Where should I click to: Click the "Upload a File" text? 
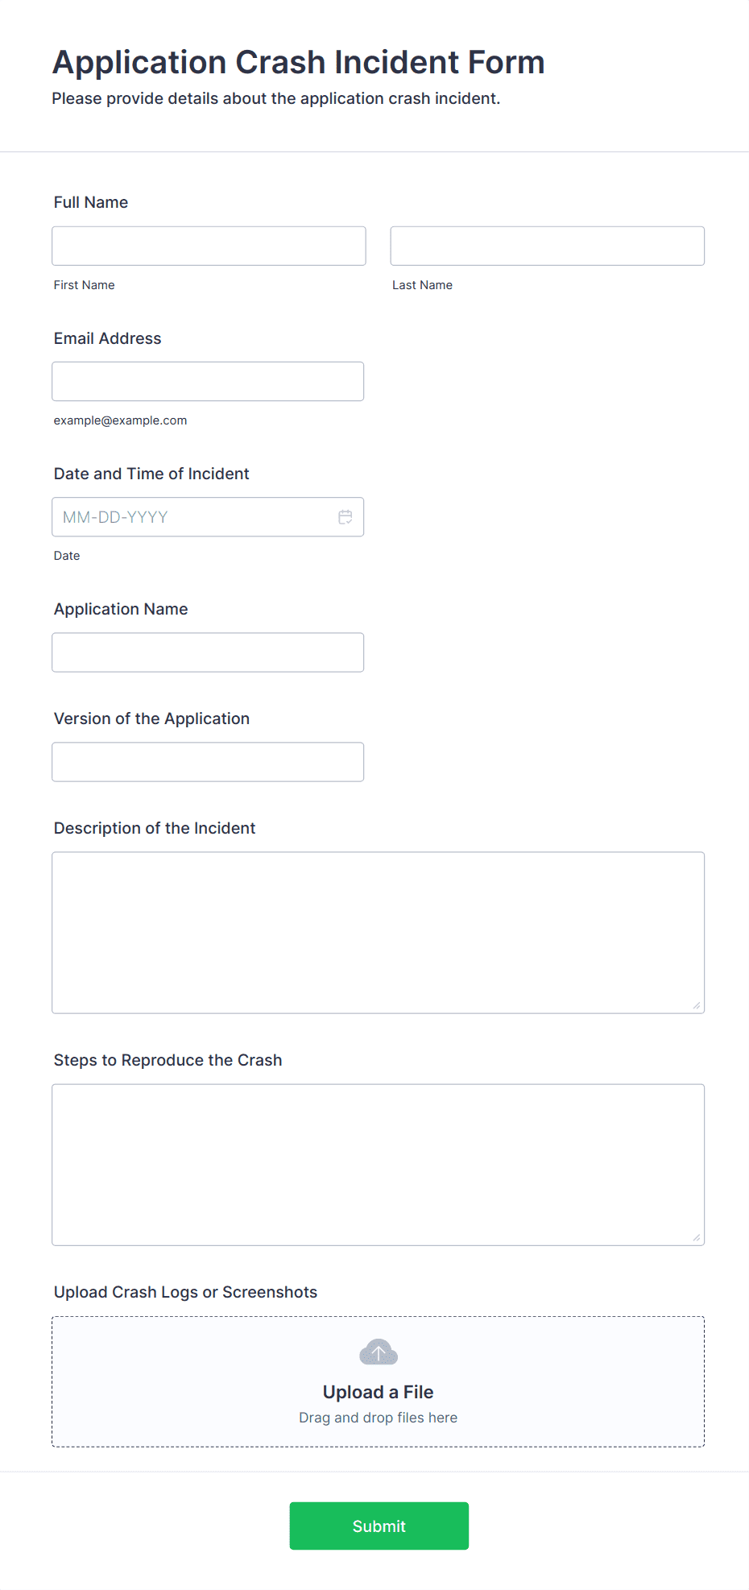(x=378, y=1392)
